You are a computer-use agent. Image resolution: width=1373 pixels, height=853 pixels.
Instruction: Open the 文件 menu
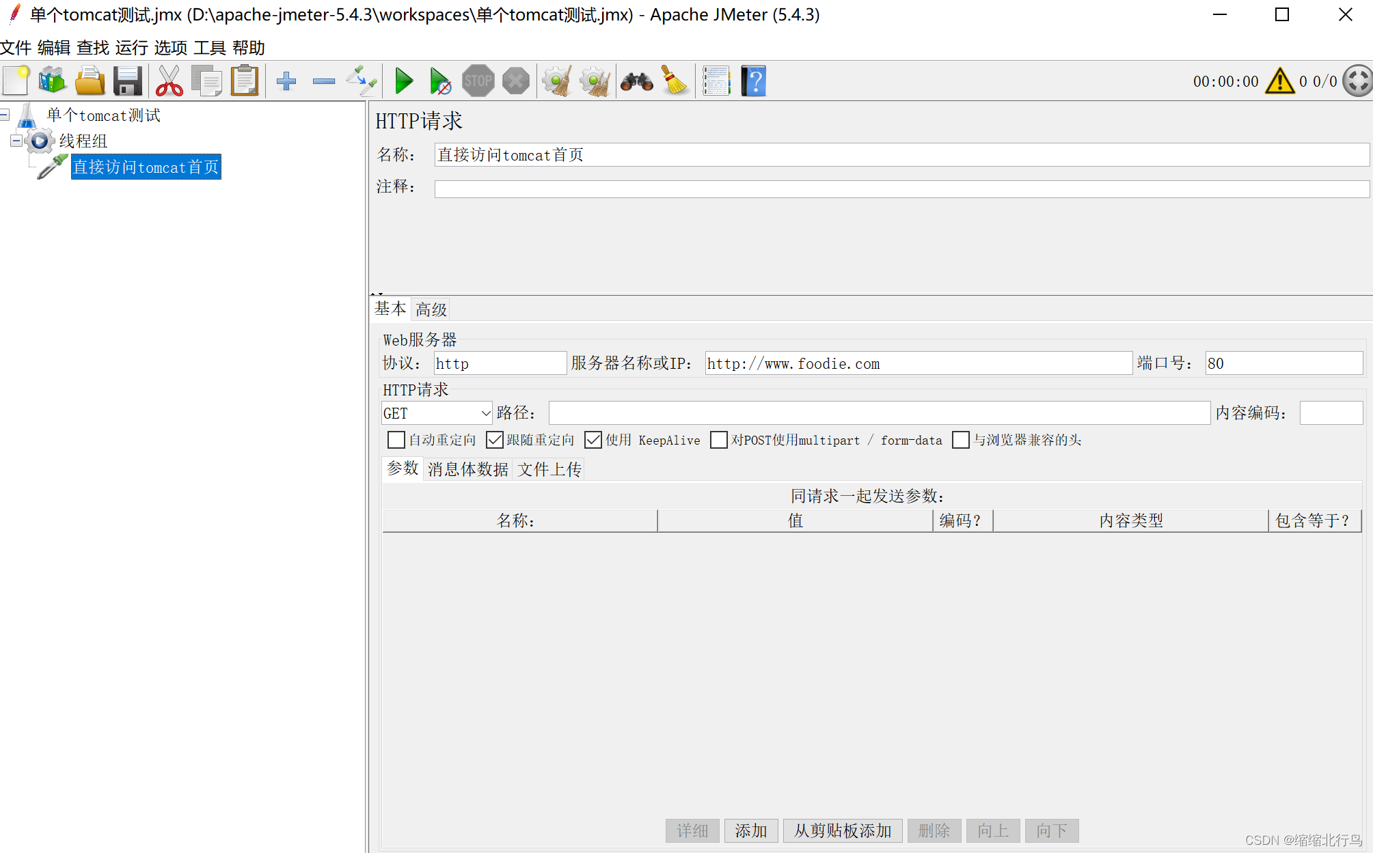pos(16,48)
